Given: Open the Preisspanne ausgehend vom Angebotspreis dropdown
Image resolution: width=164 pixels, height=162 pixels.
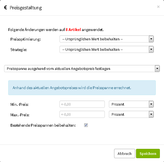Looking at the screenshot, I should click(x=82, y=69).
